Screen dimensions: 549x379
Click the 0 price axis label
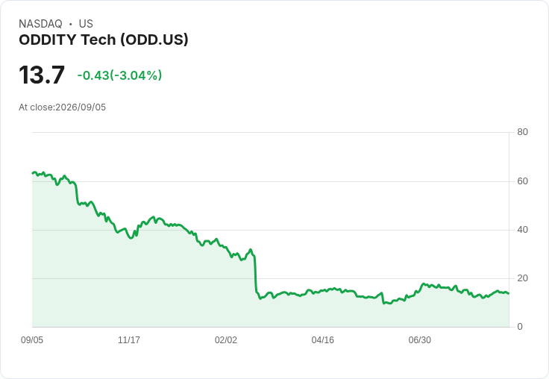(520, 327)
